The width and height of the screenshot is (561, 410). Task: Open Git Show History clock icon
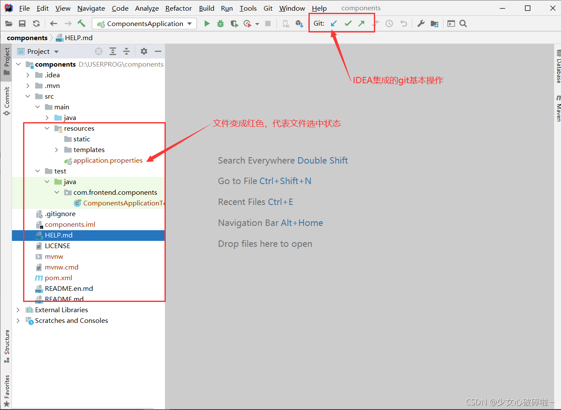coord(389,23)
